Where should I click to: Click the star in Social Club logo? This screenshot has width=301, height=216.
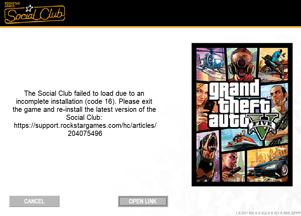(29, 8)
